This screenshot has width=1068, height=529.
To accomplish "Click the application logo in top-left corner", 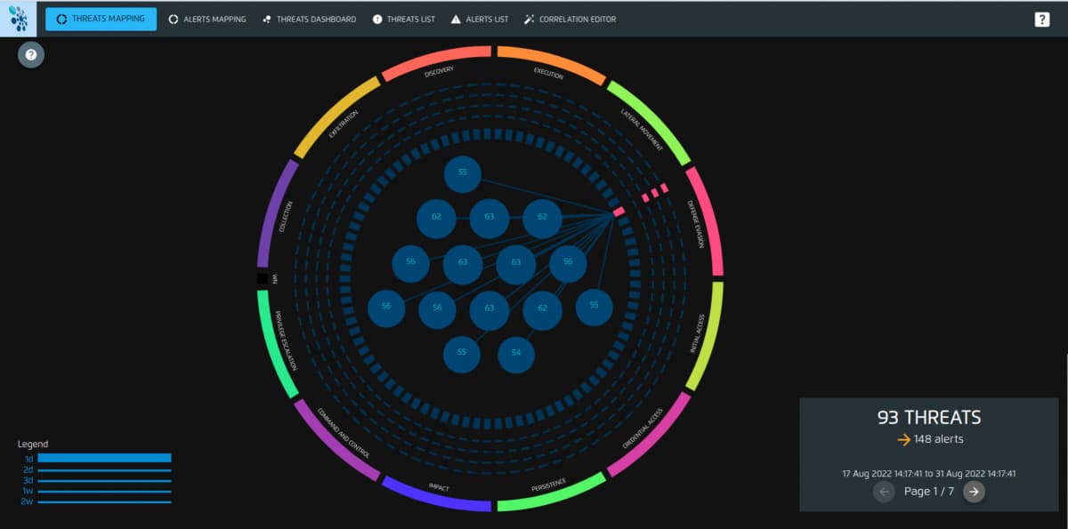I will coord(18,19).
